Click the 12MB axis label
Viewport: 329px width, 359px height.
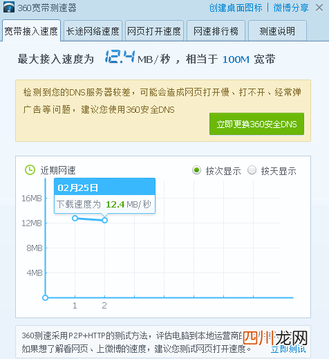(32, 223)
